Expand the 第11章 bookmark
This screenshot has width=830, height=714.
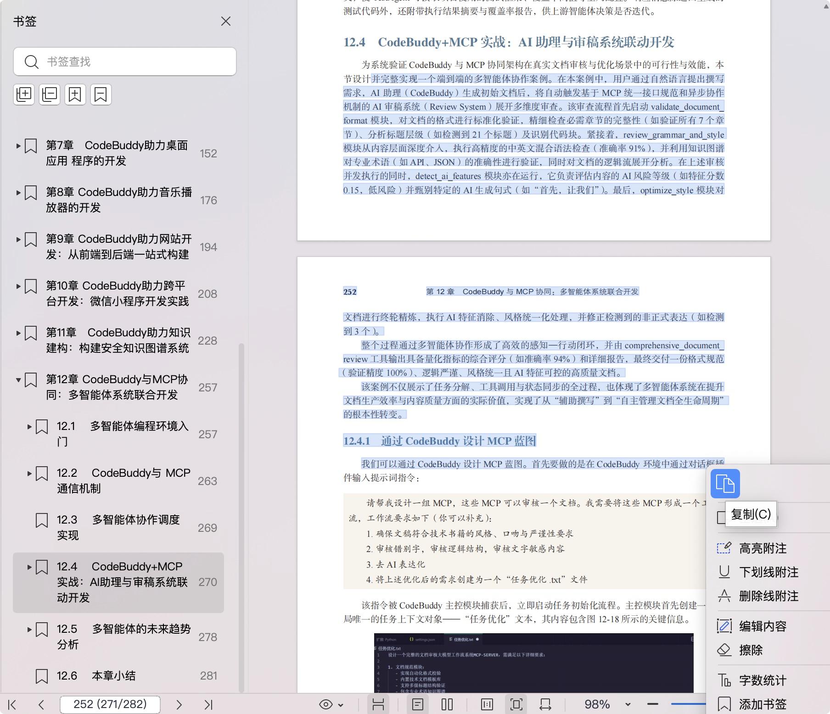pos(18,333)
